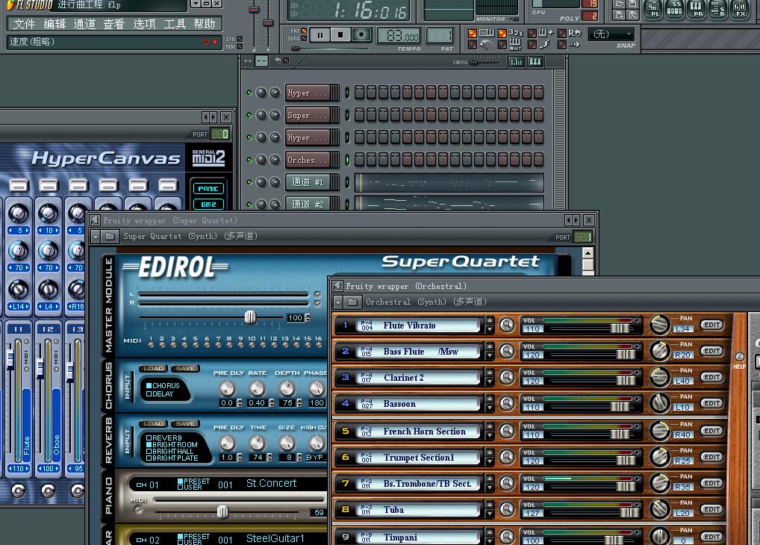Switch to SONG playback mode
The width and height of the screenshot is (760, 545).
pyautogui.click(x=305, y=38)
